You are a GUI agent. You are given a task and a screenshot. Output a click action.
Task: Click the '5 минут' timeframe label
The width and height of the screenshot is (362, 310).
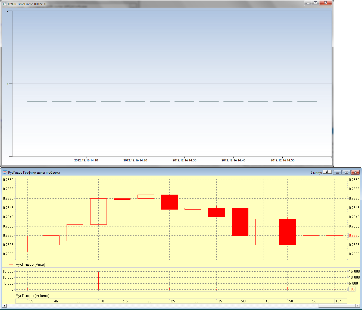[316, 173]
